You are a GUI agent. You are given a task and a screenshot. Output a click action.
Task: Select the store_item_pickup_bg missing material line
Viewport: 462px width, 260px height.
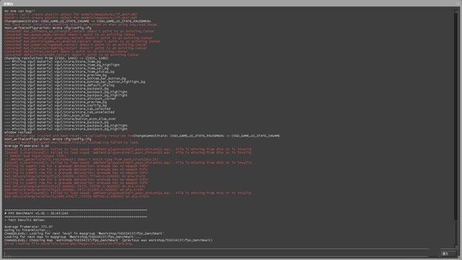click(x=59, y=71)
